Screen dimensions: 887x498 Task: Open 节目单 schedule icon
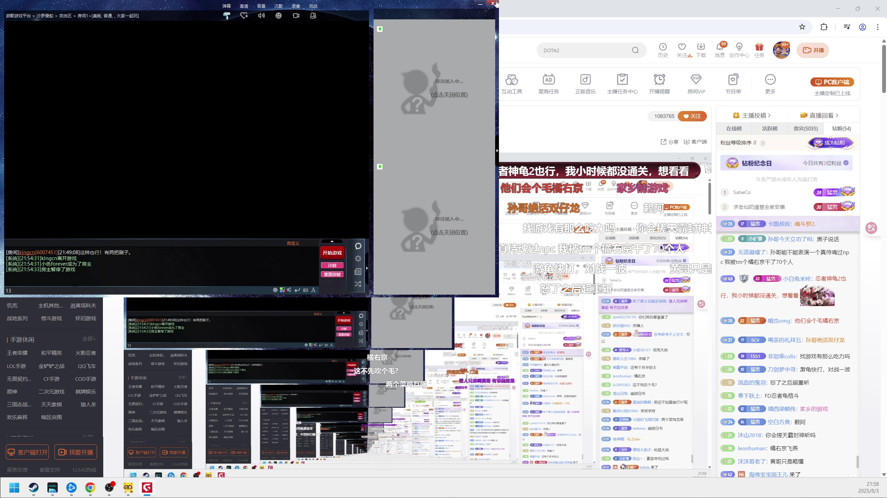pyautogui.click(x=733, y=84)
